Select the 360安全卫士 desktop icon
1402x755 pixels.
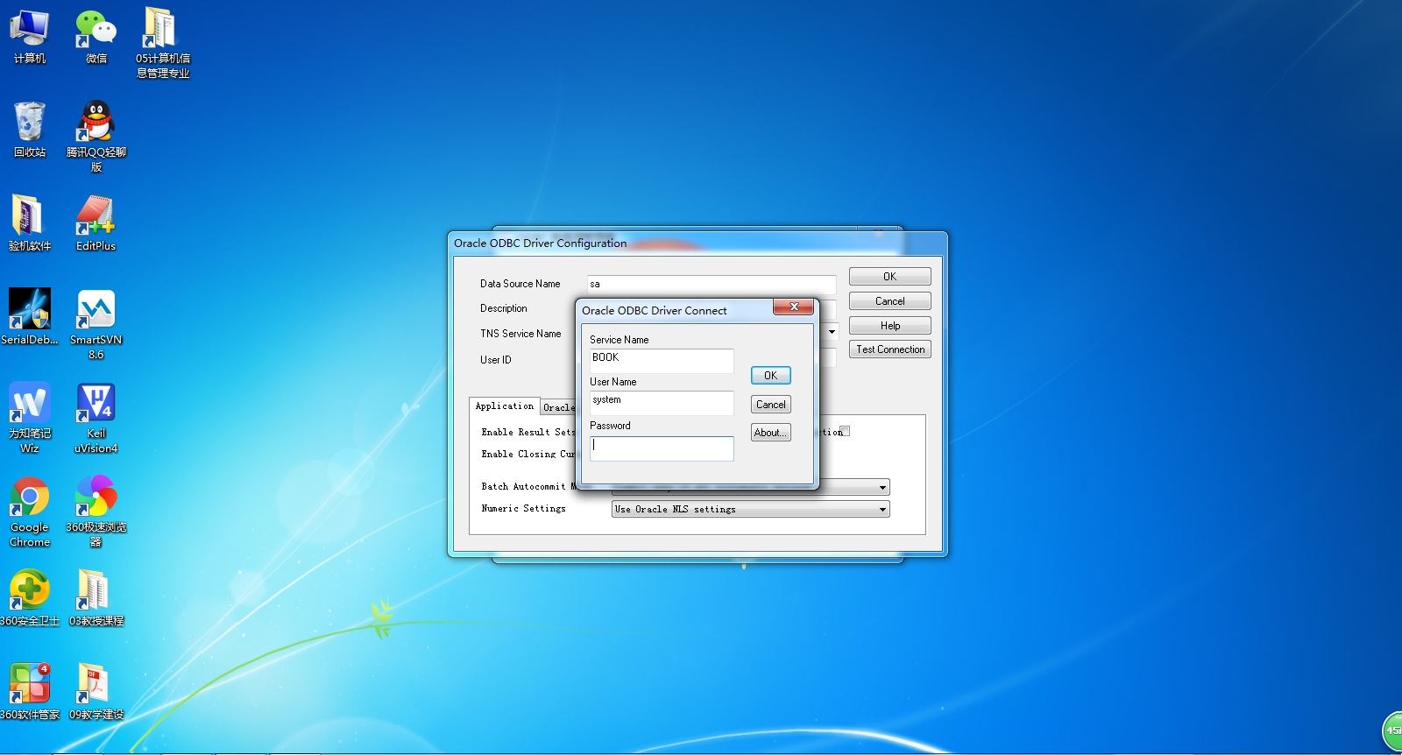click(x=30, y=597)
